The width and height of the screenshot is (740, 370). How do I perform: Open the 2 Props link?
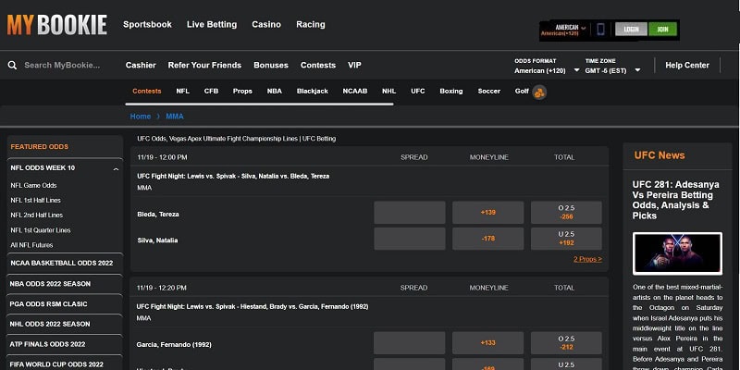point(587,259)
